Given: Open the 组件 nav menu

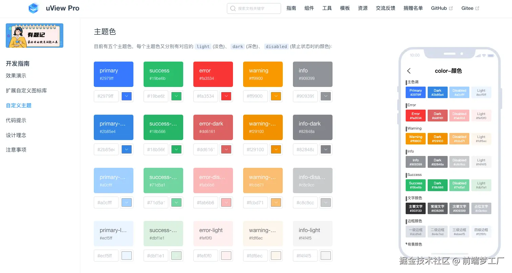Looking at the screenshot, I should tap(309, 8).
